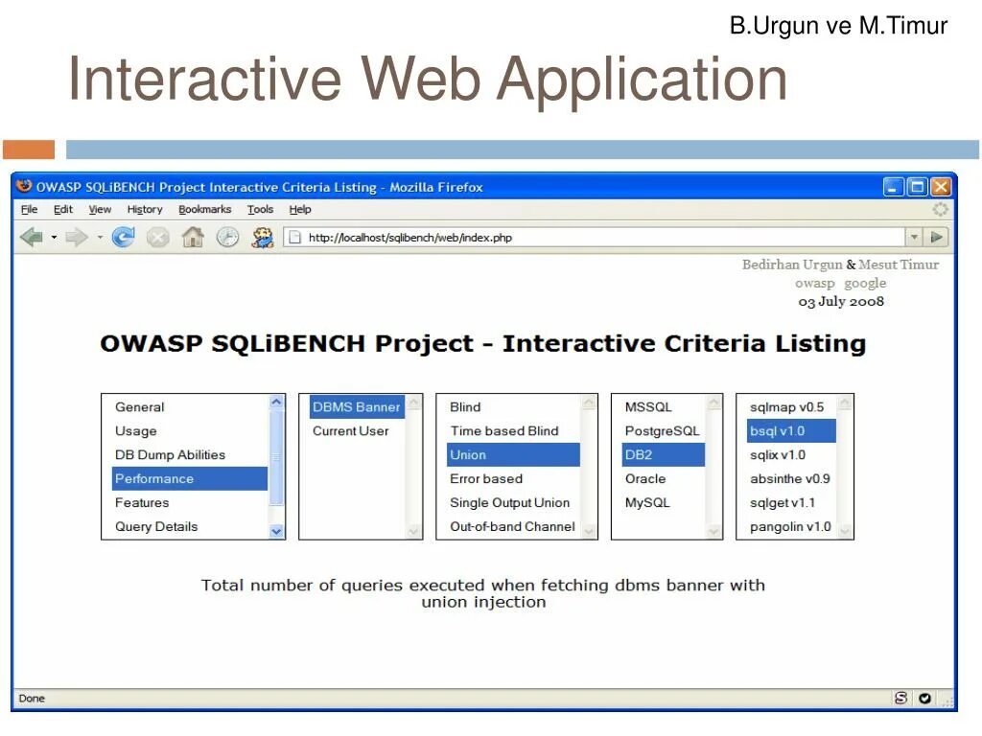Click the Forward arrow navigation icon
Image resolution: width=982 pixels, height=736 pixels.
click(x=77, y=238)
